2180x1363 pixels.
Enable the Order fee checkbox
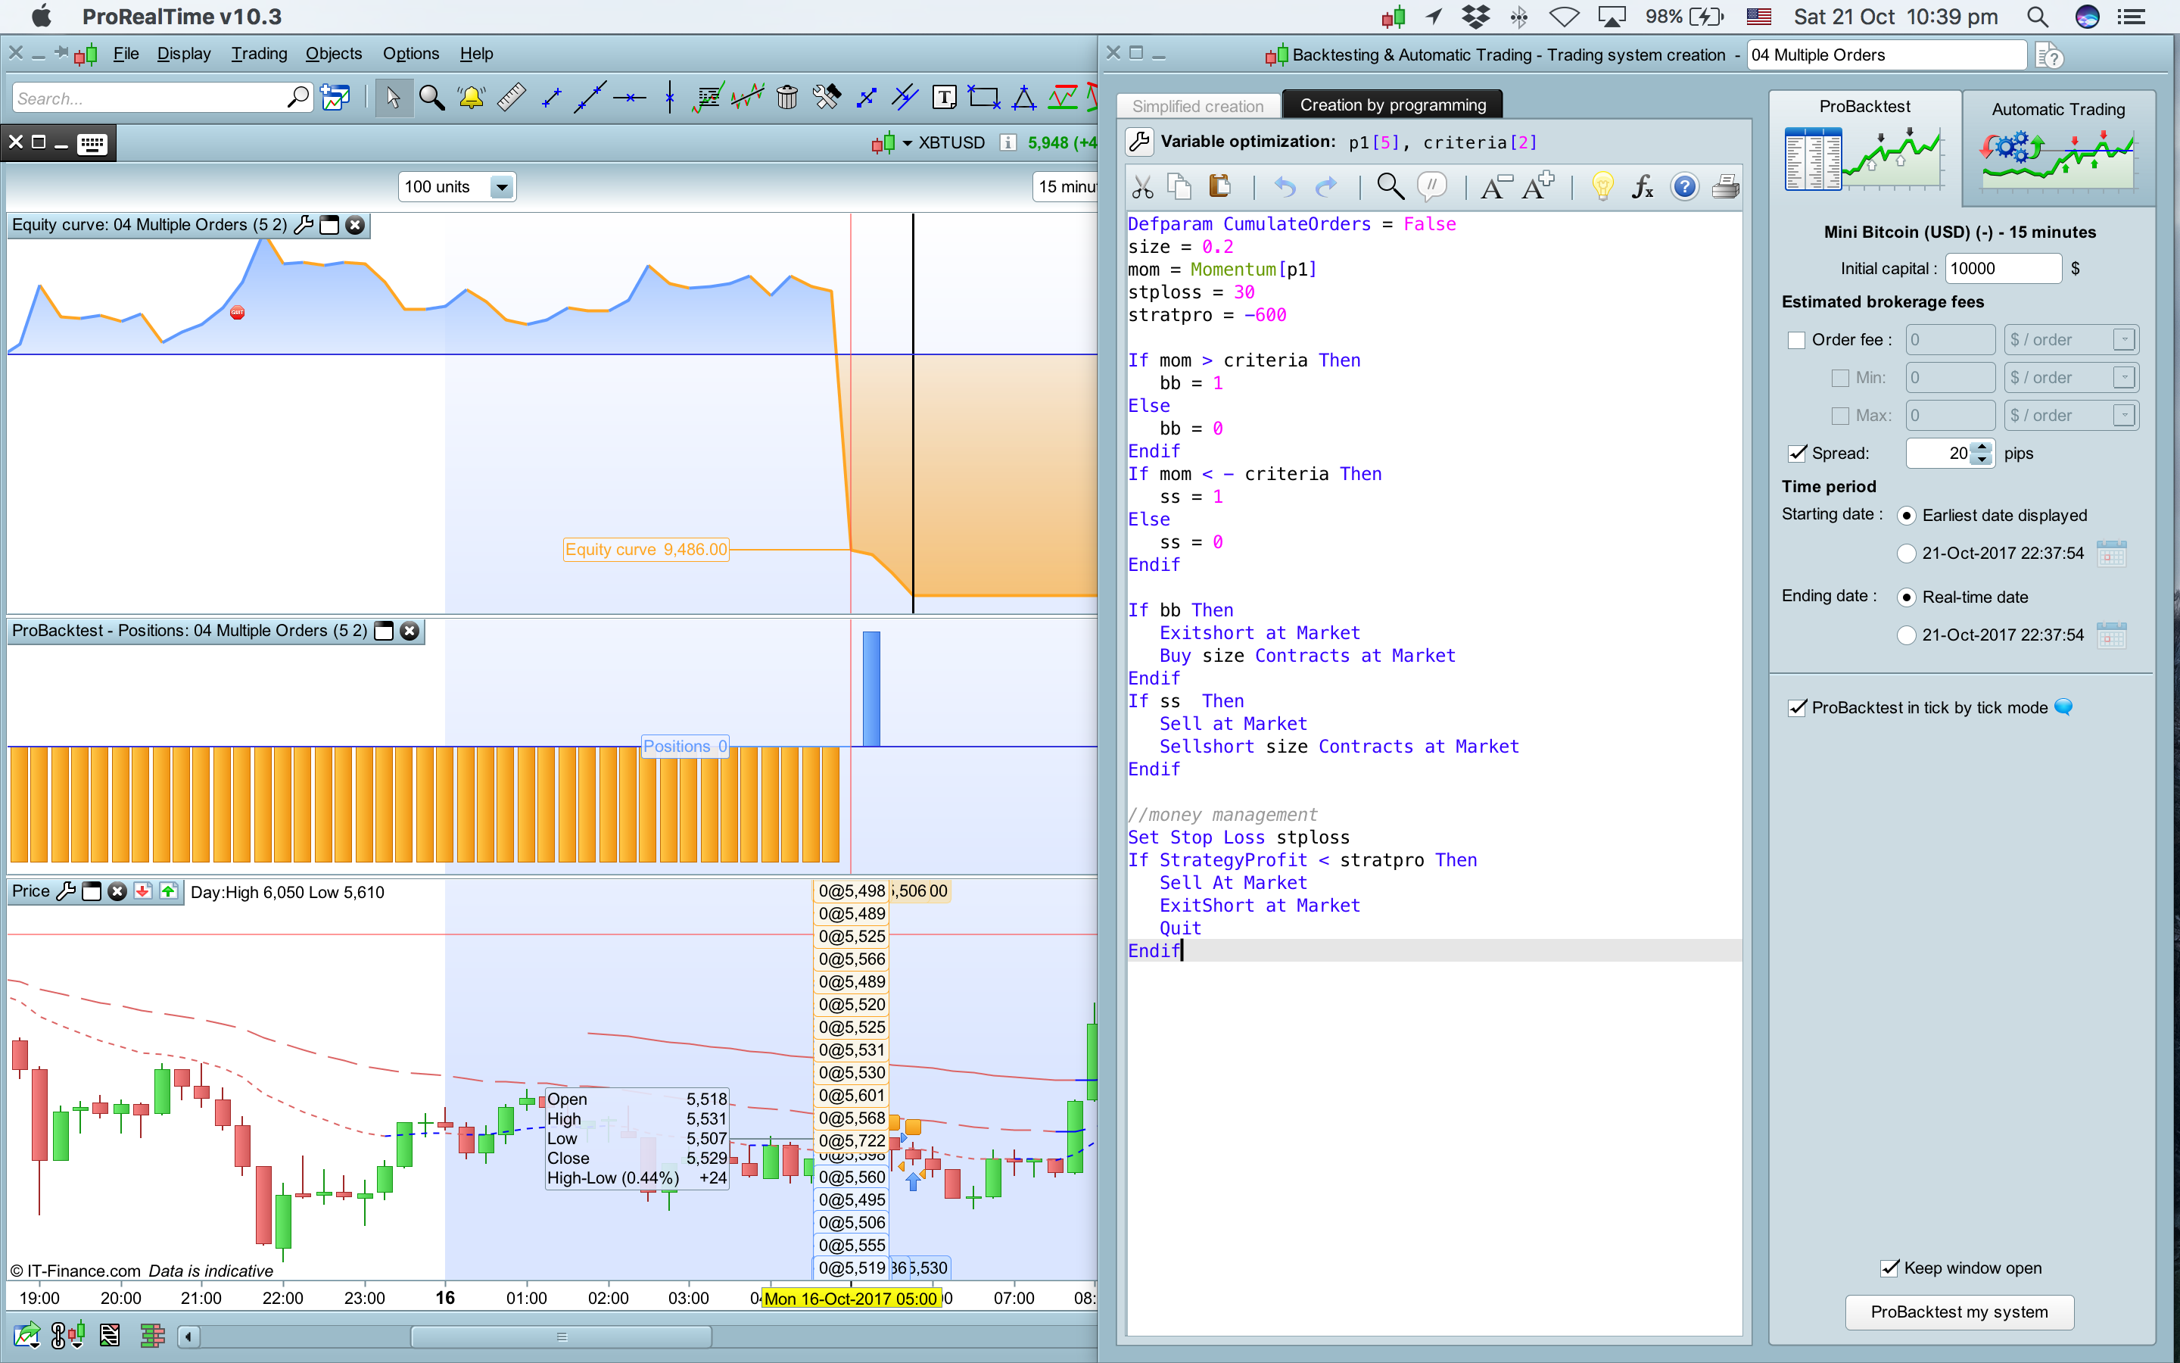1796,340
